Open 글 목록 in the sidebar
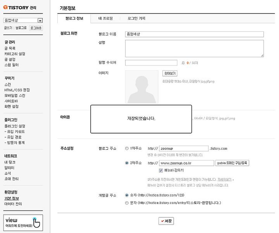Image resolution: width=279 pixels, height=233 pixels. [x=10, y=48]
